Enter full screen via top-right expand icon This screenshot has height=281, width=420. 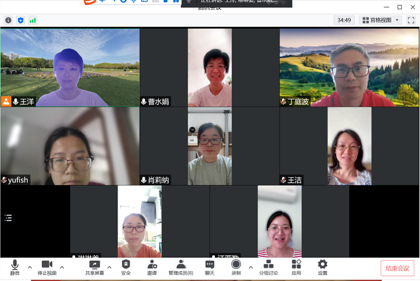(410, 20)
